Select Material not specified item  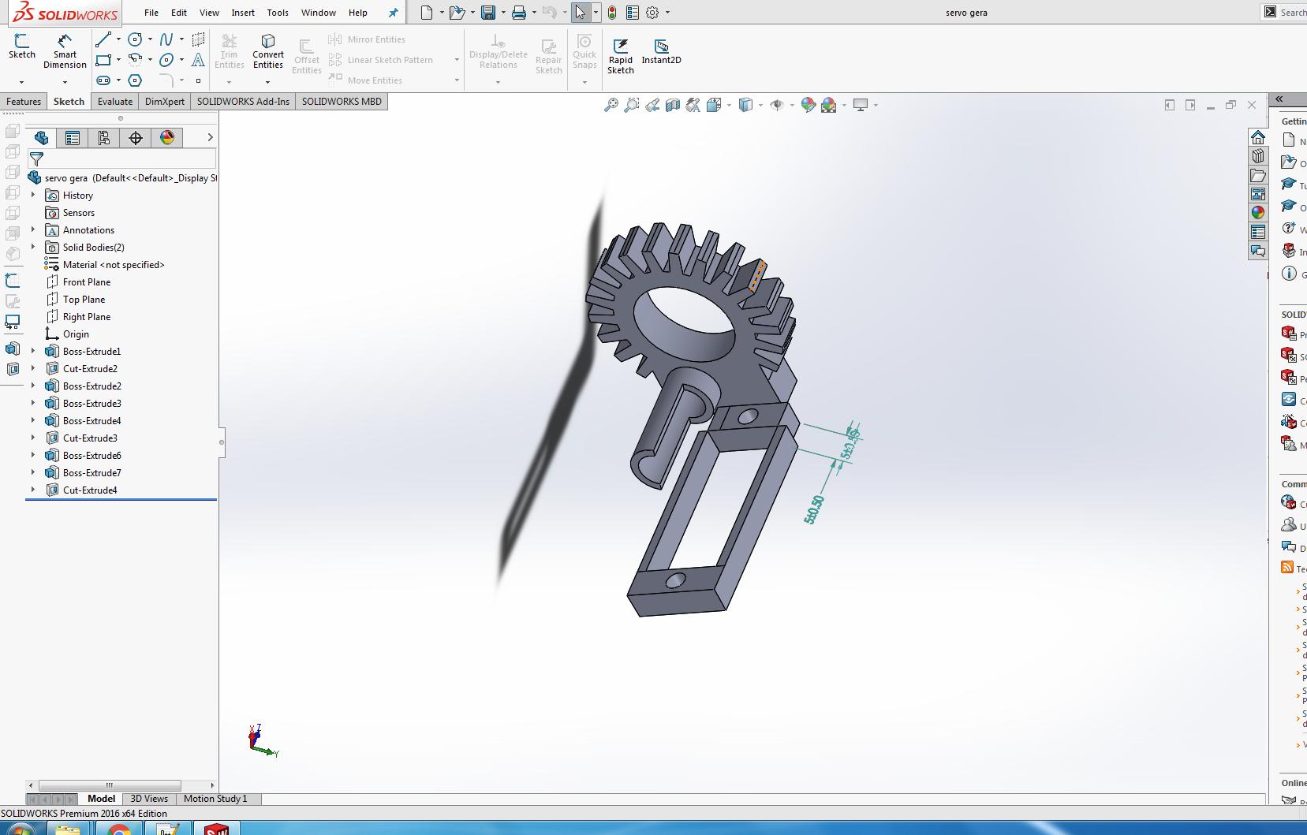pyautogui.click(x=114, y=264)
